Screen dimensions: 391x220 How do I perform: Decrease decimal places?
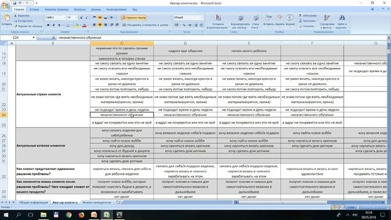(201, 25)
